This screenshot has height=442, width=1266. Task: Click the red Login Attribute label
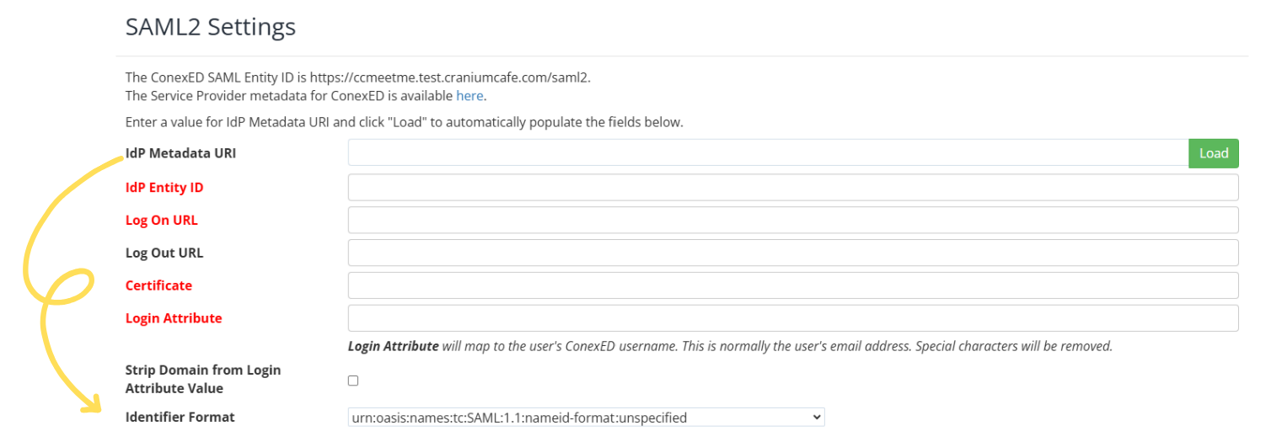174,319
